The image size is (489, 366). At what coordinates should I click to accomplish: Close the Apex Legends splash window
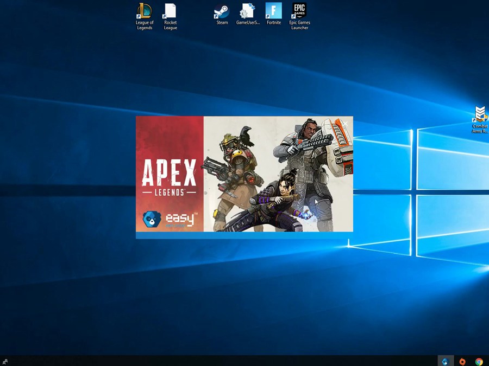click(x=345, y=124)
